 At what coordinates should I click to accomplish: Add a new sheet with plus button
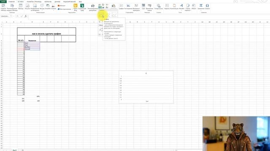coord(22,150)
